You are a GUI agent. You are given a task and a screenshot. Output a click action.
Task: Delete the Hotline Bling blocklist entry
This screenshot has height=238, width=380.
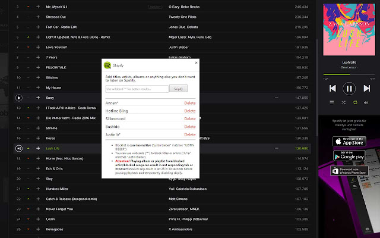point(190,111)
